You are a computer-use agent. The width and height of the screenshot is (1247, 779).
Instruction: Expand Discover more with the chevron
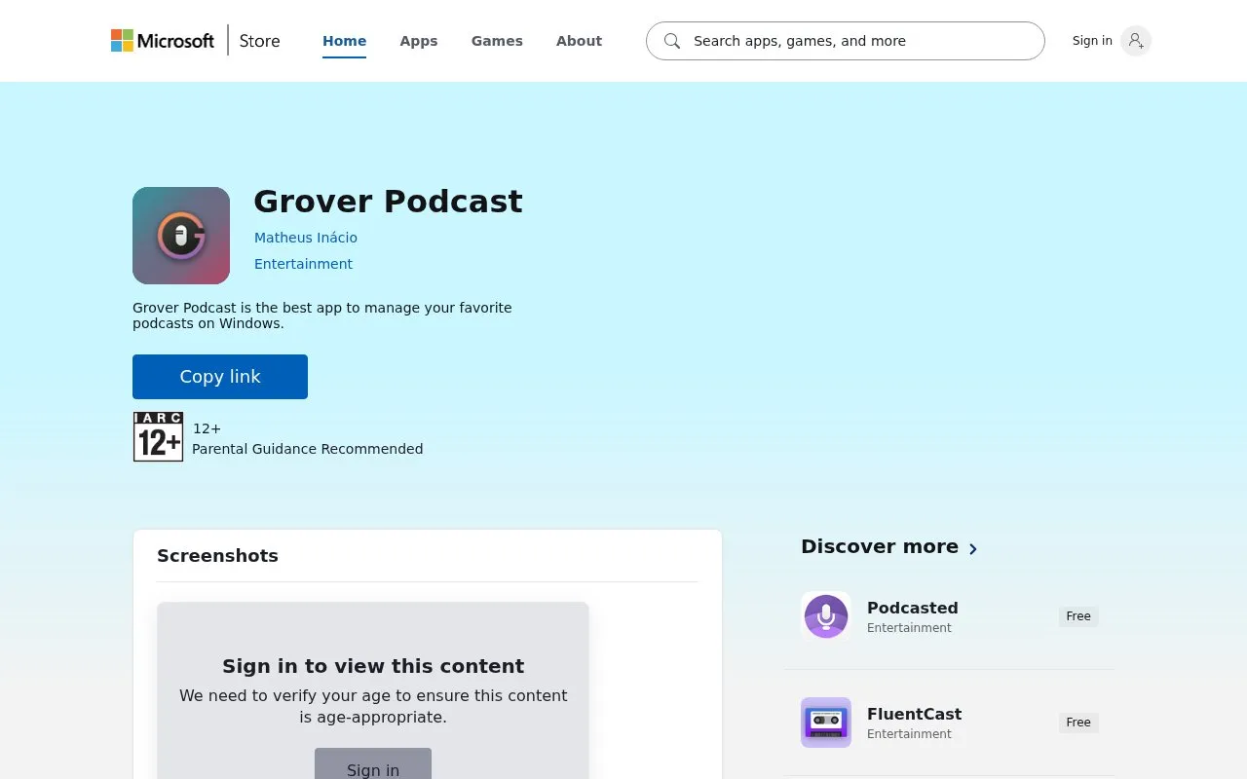coord(973,548)
